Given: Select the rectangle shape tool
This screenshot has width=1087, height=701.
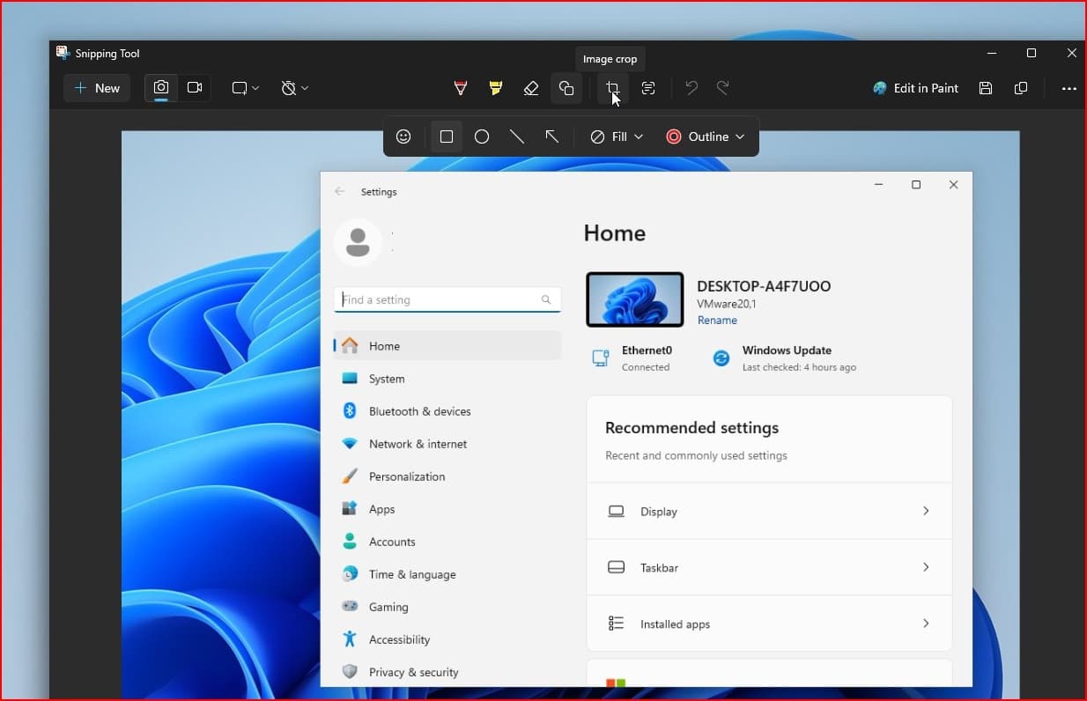Looking at the screenshot, I should tap(446, 137).
